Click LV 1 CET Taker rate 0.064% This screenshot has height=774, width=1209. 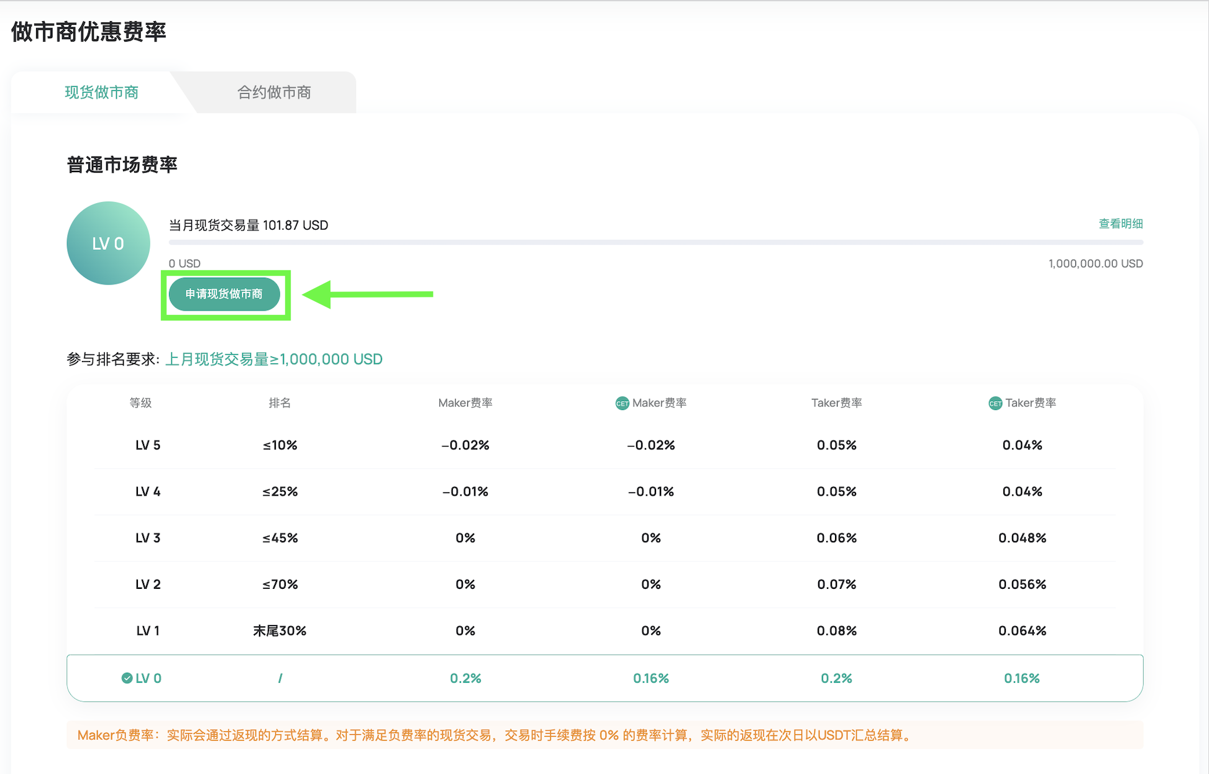1022,631
